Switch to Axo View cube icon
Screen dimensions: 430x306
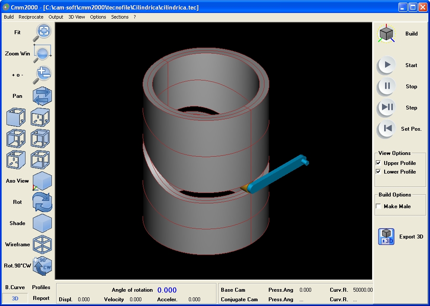[42, 181]
